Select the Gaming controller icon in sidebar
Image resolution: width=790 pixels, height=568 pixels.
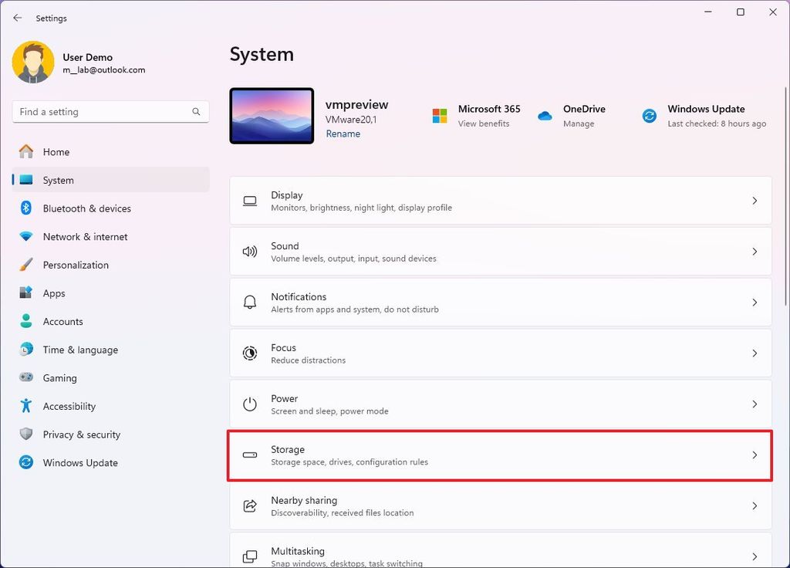coord(24,378)
